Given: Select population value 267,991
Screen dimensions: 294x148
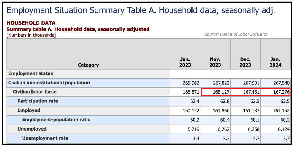Looking at the screenshot, I should (x=251, y=83).
